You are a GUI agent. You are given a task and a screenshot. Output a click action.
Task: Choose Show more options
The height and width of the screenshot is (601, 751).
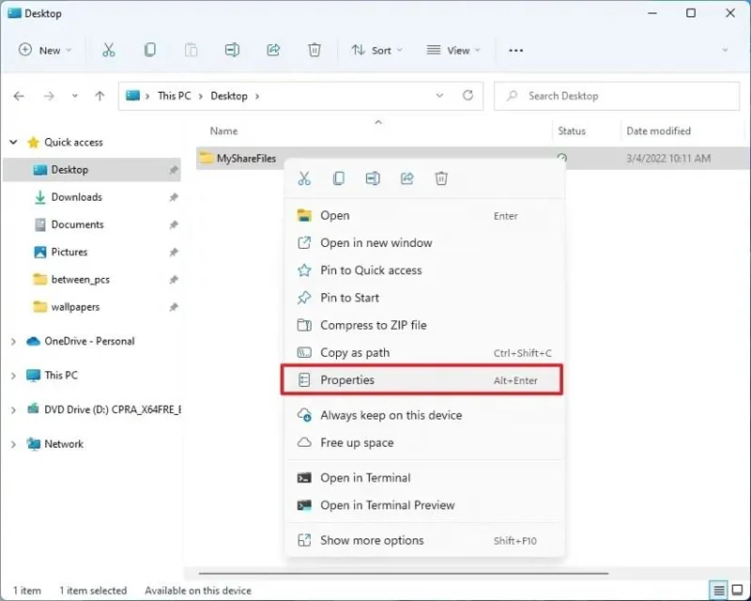[424, 541]
